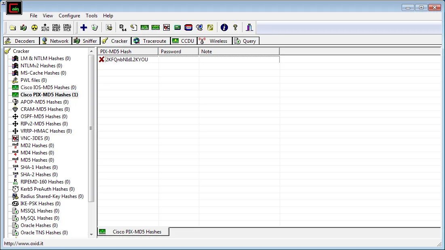Select Radius Shared-Key Hashes in tree
Screen dimensions: 445x250
(52, 196)
